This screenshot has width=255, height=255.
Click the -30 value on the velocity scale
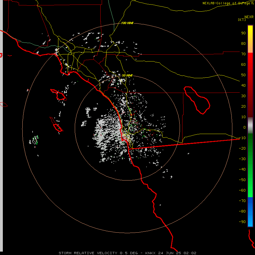242,159
